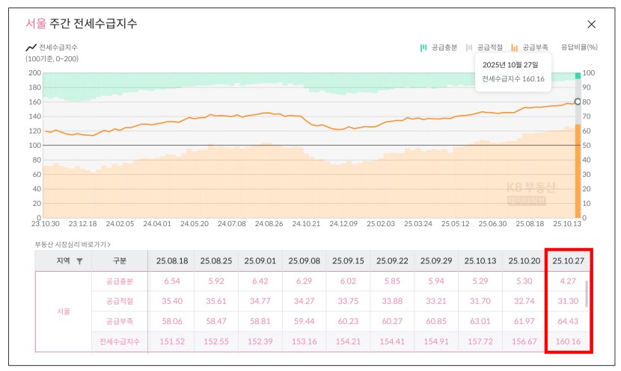
Task: Click the 구분 column header
Action: (x=120, y=261)
